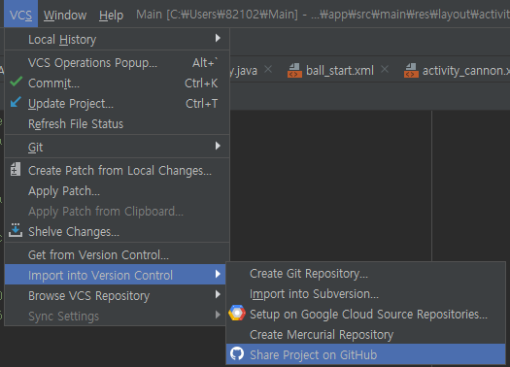Expand the Sync Settings submenu arrow
Viewport: 510px width, 367px height.
pyautogui.click(x=218, y=315)
